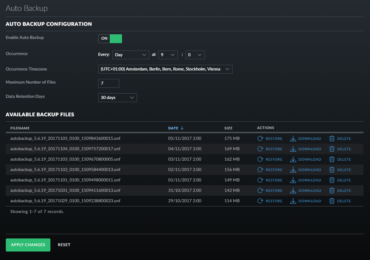The height and width of the screenshot is (260, 370).
Task: Click trash icon for 31/10/2017 backup
Action: (332, 191)
